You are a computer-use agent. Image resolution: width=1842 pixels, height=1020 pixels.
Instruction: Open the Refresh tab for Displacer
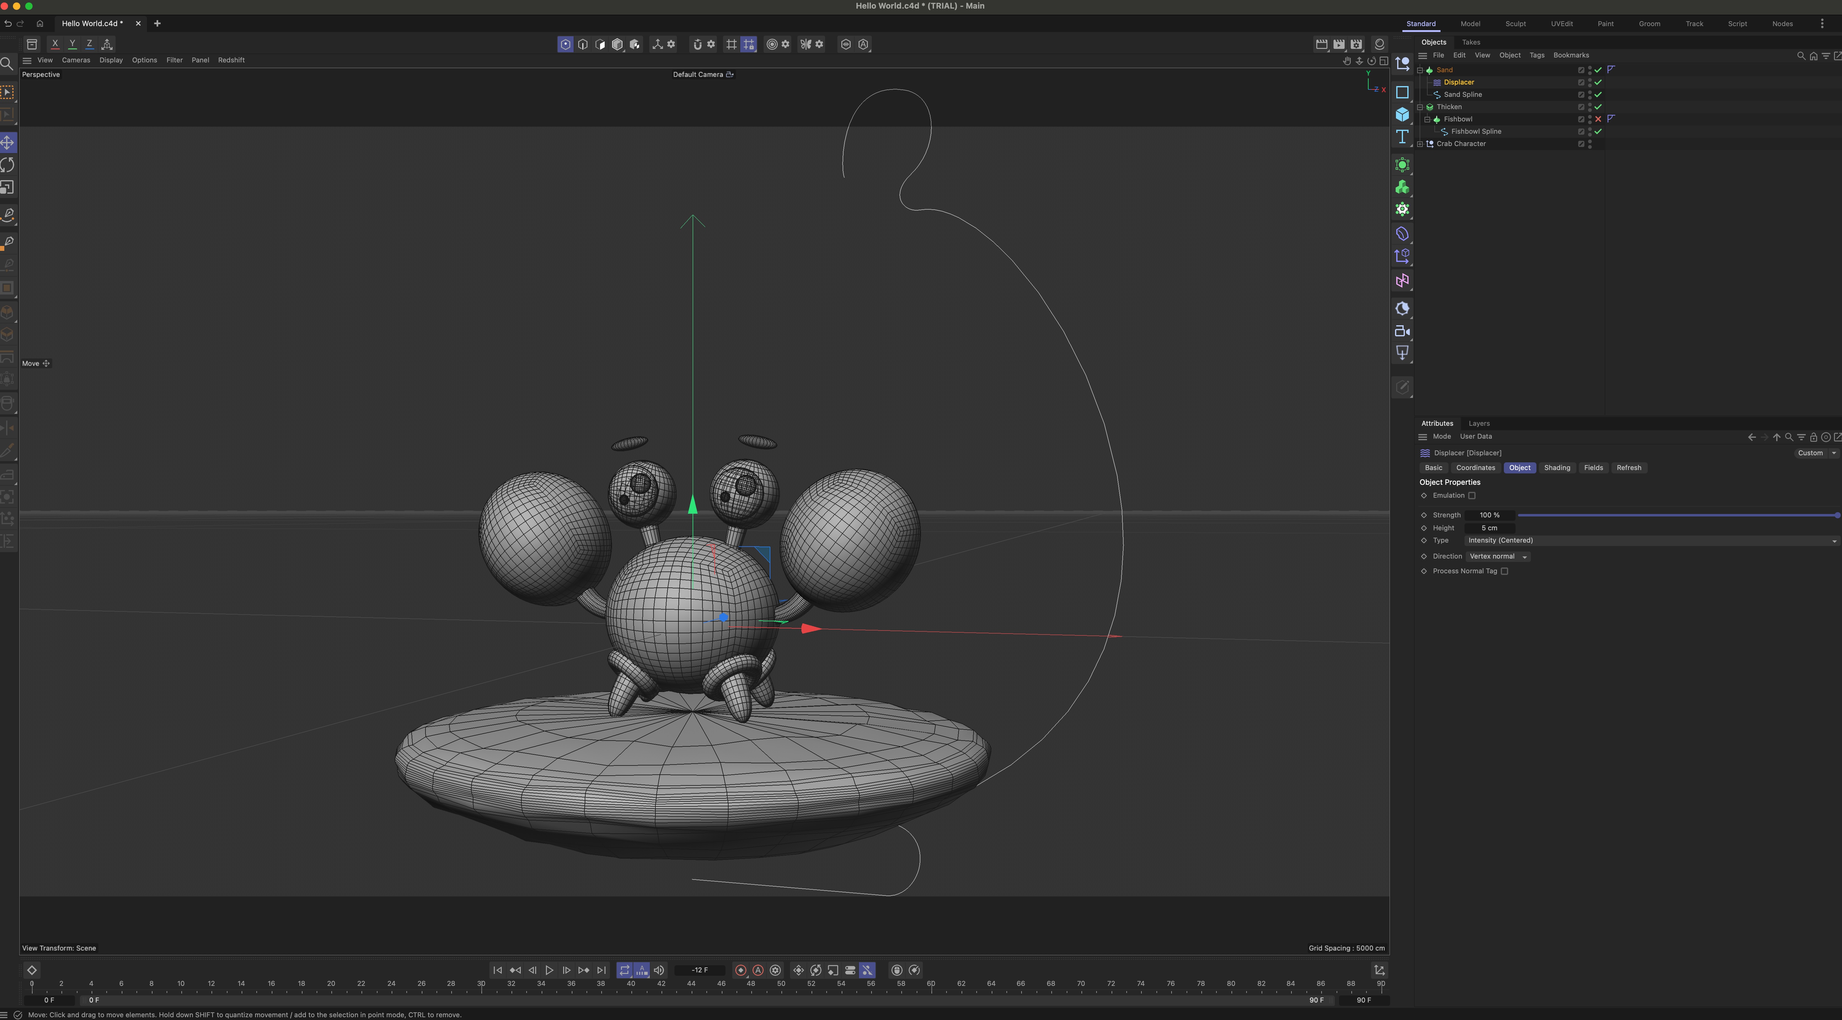[x=1629, y=468]
